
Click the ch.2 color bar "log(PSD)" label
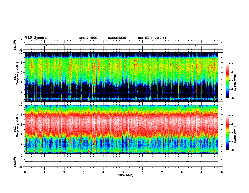pos(235,134)
